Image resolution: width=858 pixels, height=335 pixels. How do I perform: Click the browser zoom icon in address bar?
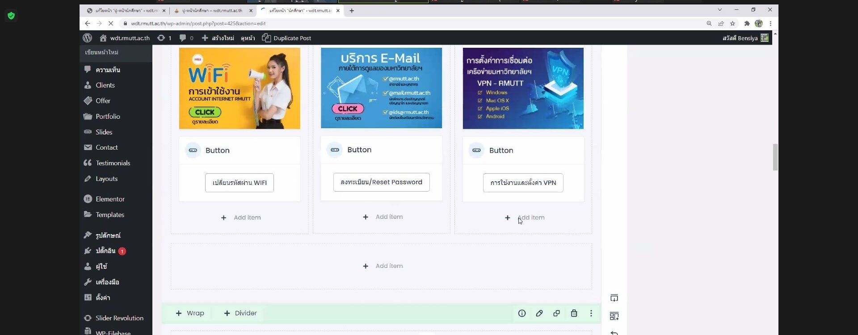tap(709, 23)
